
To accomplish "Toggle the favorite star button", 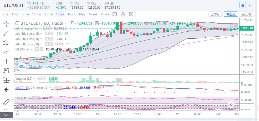I will tap(243, 5).
